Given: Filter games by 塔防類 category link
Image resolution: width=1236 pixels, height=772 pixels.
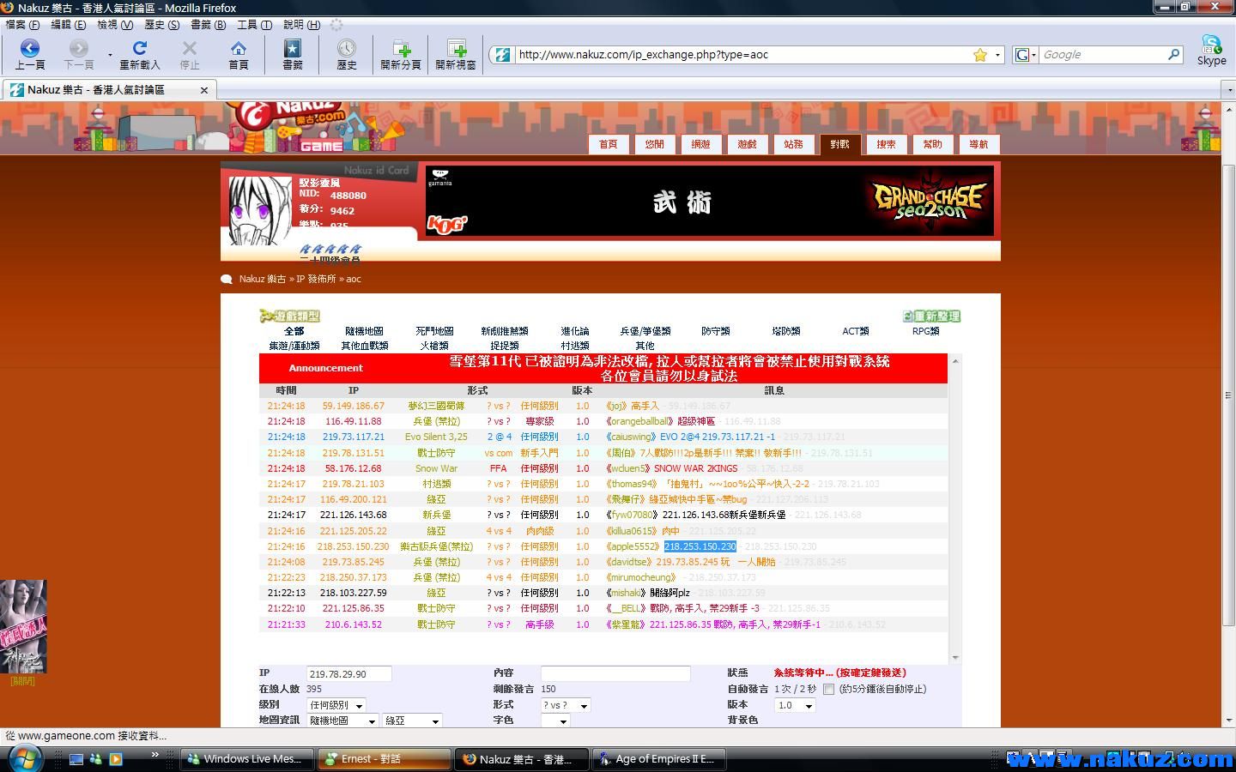Looking at the screenshot, I should pos(785,331).
